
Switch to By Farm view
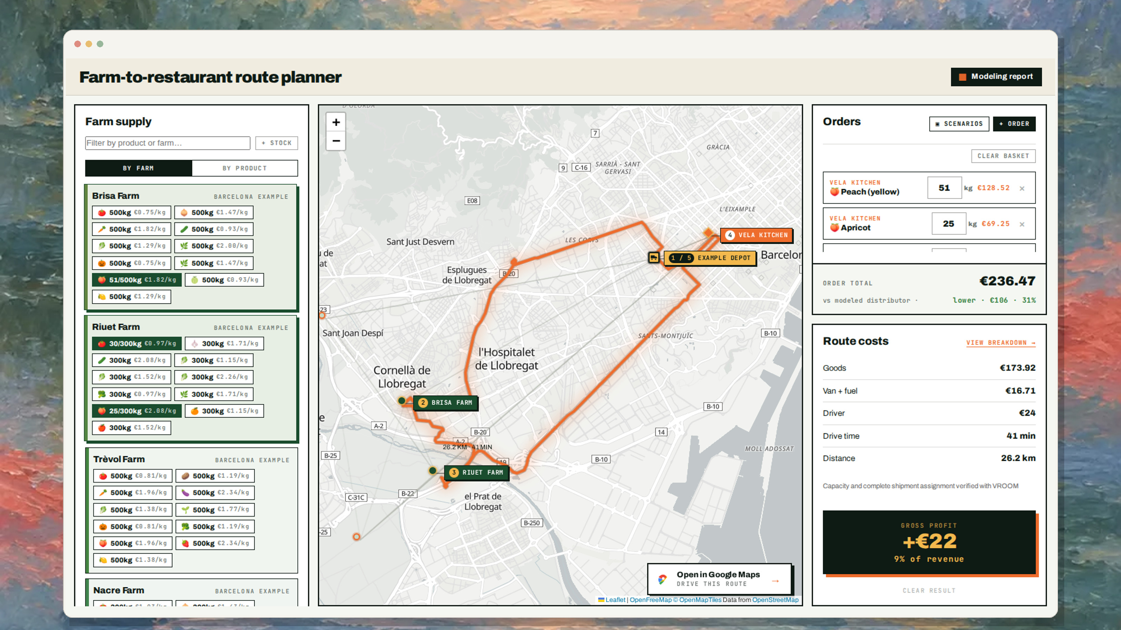(138, 168)
